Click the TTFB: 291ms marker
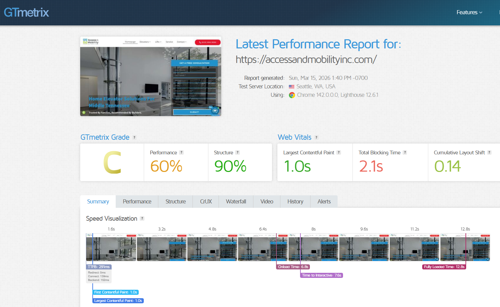Viewport: 500px width, 307px height. coord(99,267)
